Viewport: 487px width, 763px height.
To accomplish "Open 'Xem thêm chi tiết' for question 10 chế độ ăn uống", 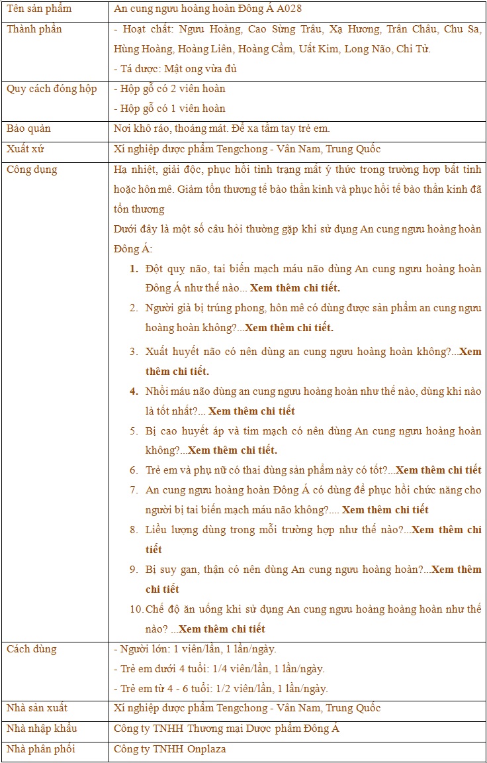I will [222, 629].
